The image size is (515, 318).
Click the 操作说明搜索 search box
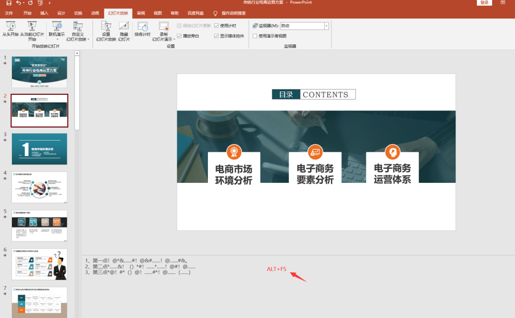click(234, 13)
